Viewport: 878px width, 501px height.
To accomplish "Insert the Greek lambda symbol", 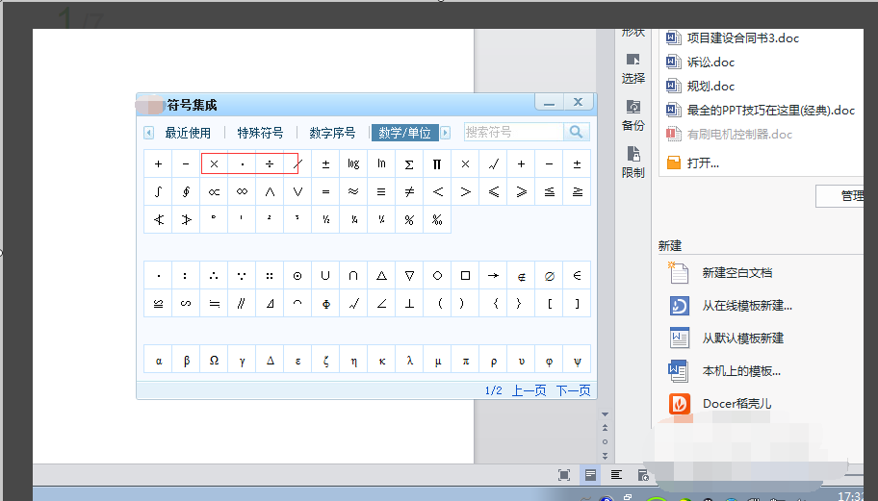I will (x=409, y=361).
